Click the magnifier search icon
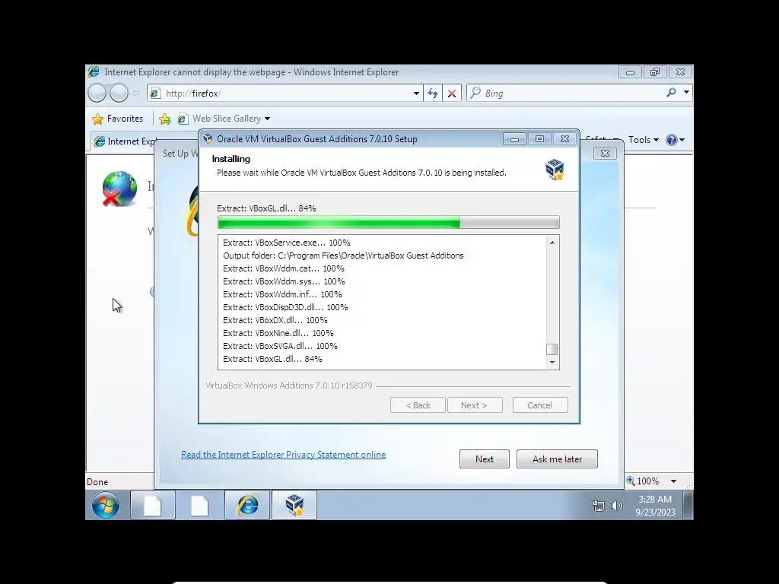 point(671,92)
